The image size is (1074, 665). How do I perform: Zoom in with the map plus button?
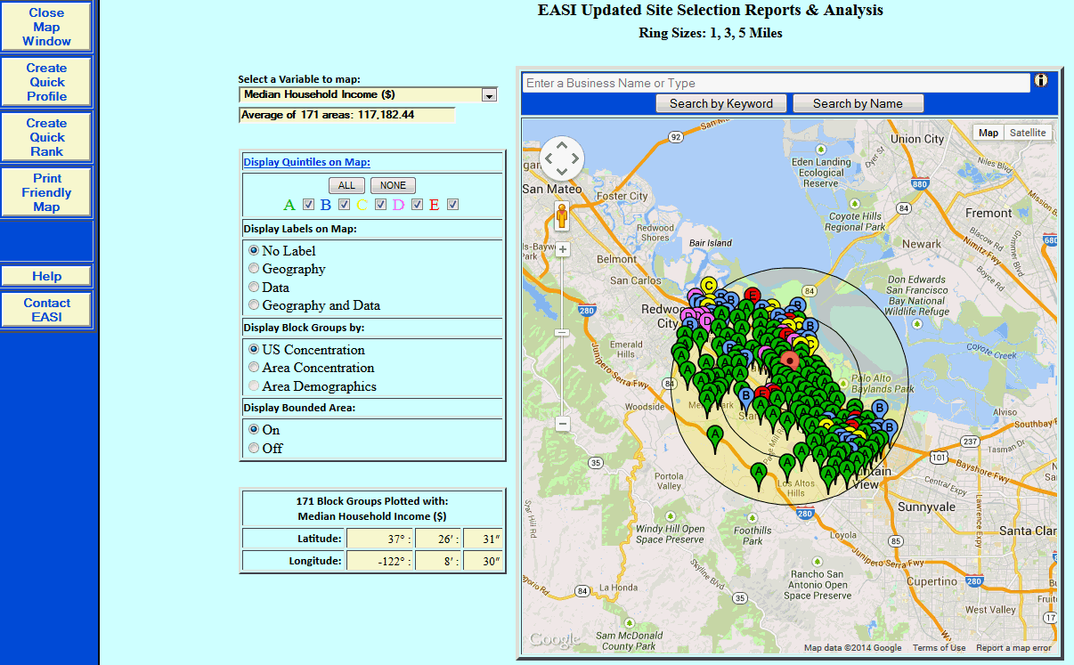(x=563, y=249)
